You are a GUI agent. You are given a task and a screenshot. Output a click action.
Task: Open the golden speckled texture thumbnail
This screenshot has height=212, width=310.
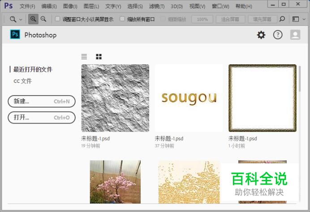[189, 182]
